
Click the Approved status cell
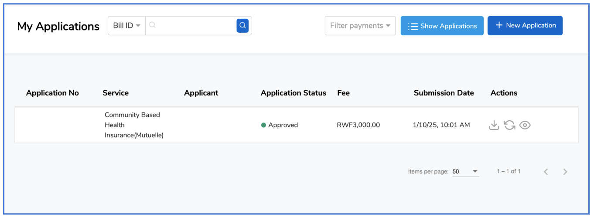pos(280,125)
